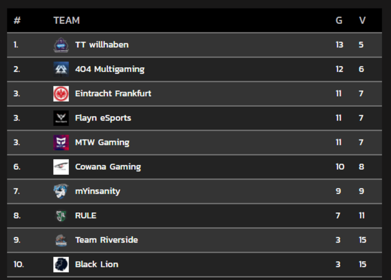Viewport: 391px width, 280px height.
Task: Click the Flayn eSports logo icon
Action: point(61,118)
